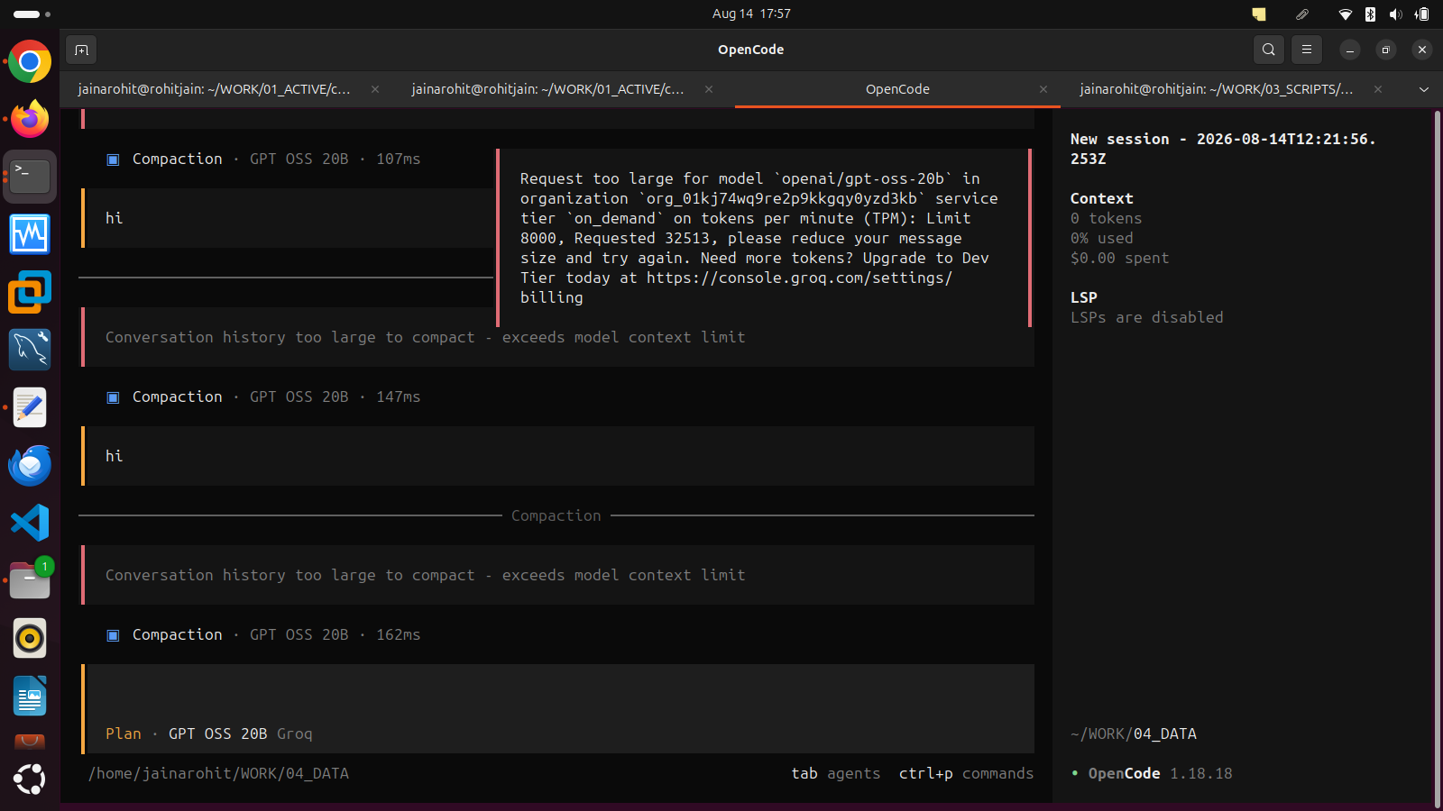Open VirtualBox from the dock
The image size is (1443, 811).
coord(30,292)
